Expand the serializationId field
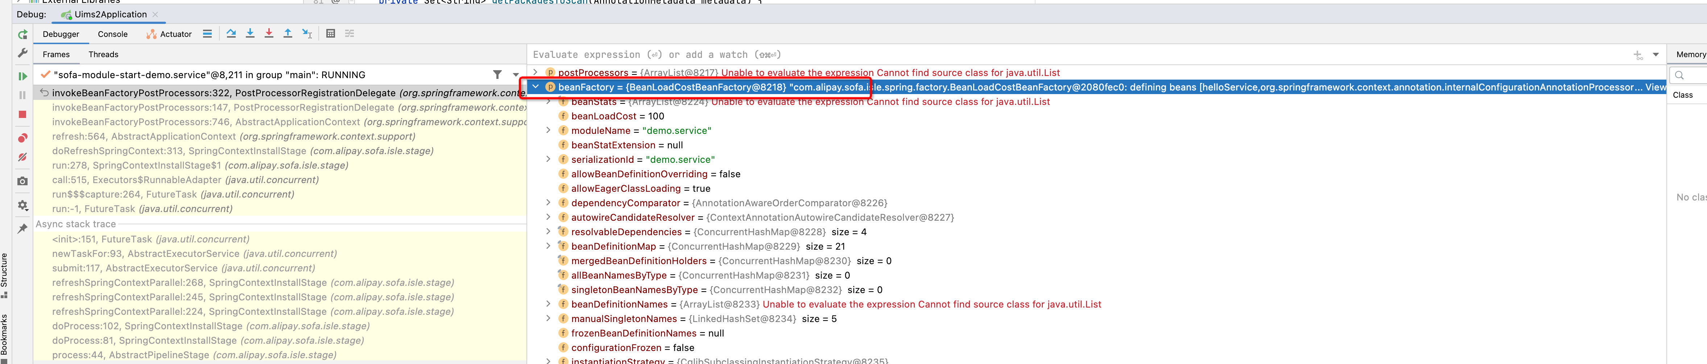Viewport: 1707px width, 364px height. tap(549, 160)
